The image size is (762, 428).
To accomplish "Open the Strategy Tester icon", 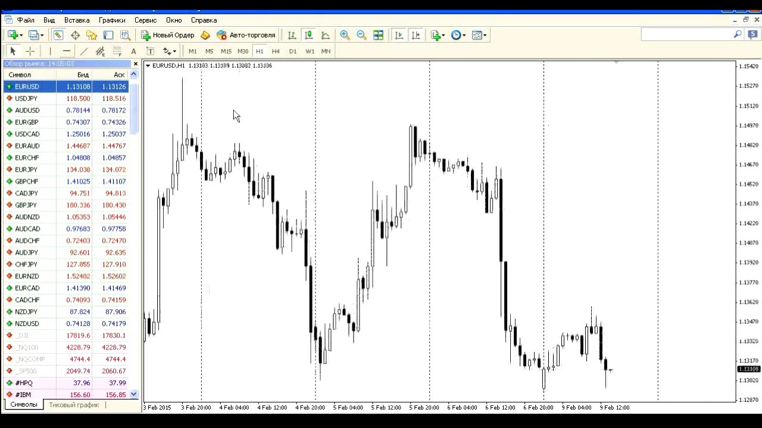I will point(125,35).
